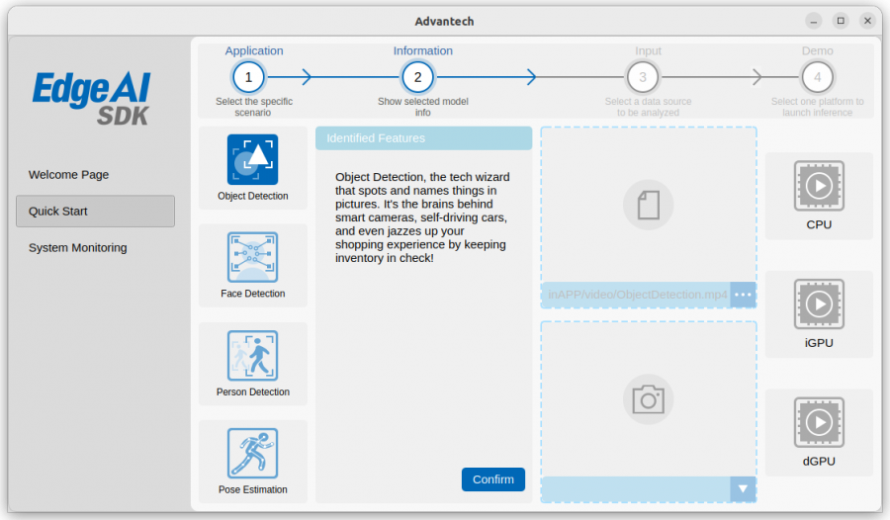Select the Pose Estimation scenario icon

(x=252, y=453)
